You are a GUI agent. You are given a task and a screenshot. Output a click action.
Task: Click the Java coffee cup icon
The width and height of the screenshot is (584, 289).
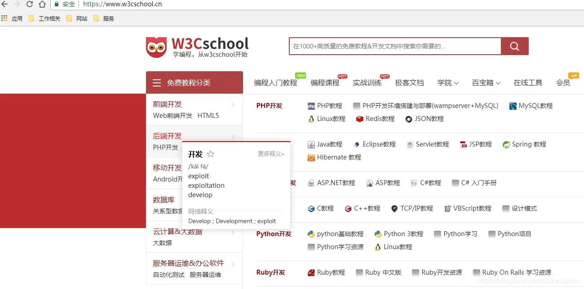pos(312,144)
